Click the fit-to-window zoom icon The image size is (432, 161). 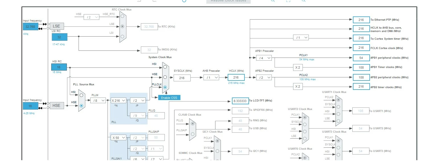tap(288, 1)
